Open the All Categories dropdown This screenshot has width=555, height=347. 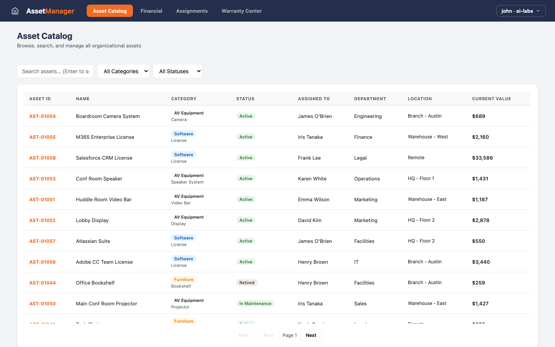(123, 71)
